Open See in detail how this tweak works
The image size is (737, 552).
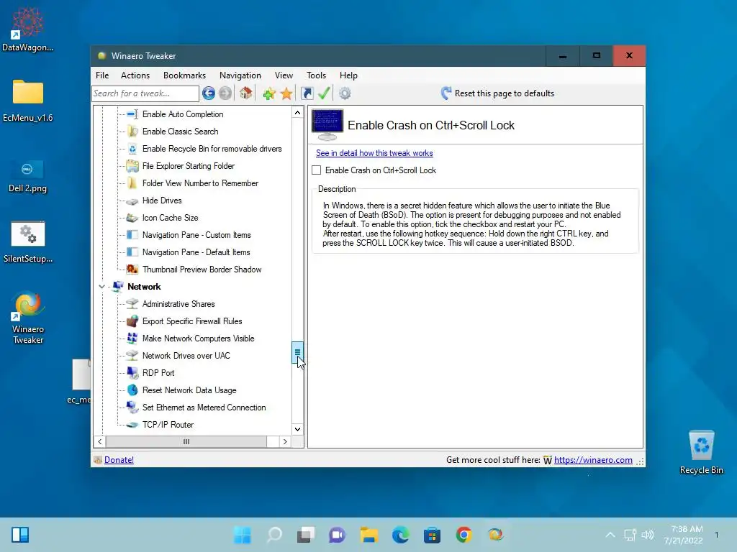374,153
